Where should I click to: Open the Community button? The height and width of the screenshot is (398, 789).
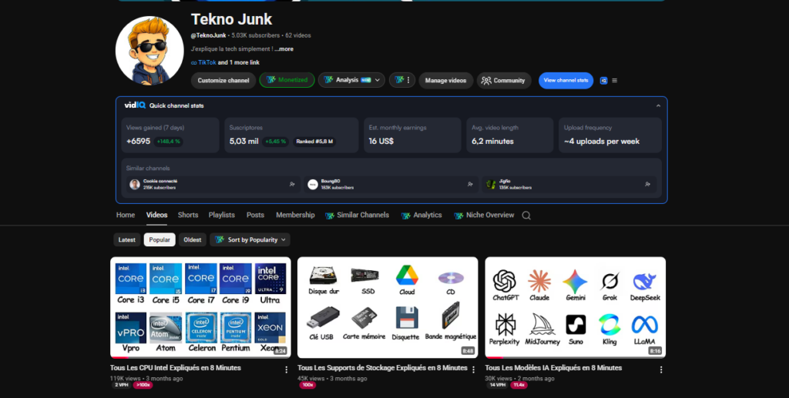504,80
